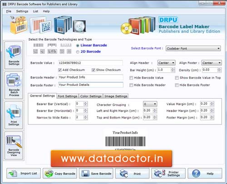Enable Hide Barcode Header checkbox
This screenshot has height=184, width=227.
tap(131, 85)
